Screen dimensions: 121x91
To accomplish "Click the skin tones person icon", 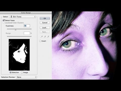I will (11, 17).
